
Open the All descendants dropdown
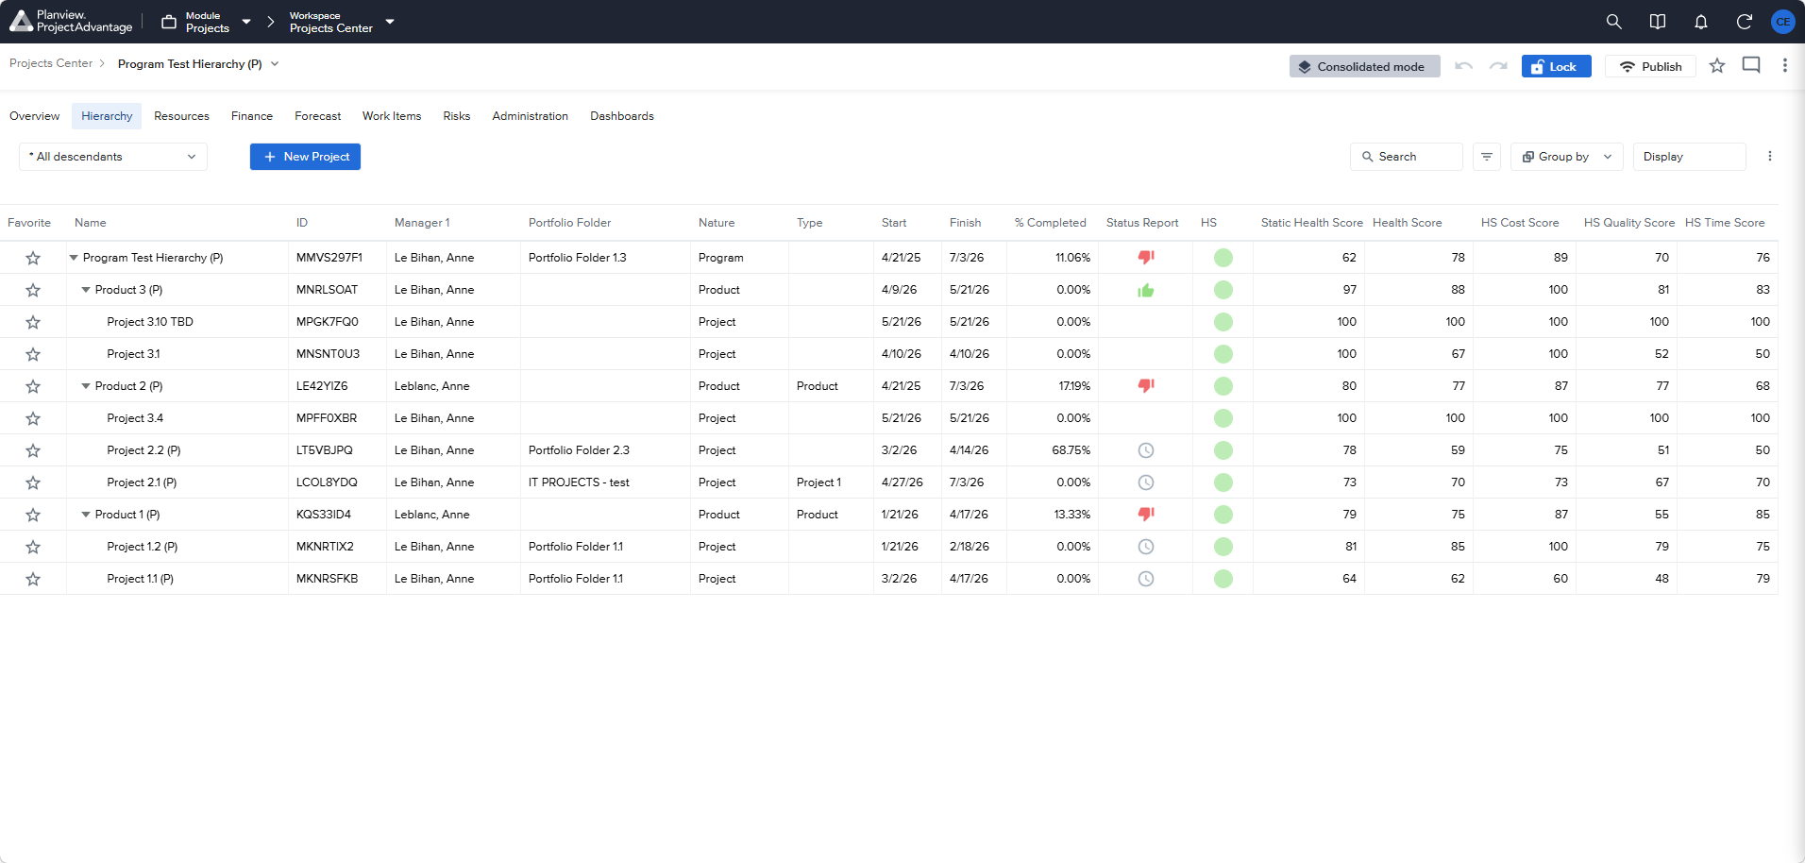(x=113, y=157)
